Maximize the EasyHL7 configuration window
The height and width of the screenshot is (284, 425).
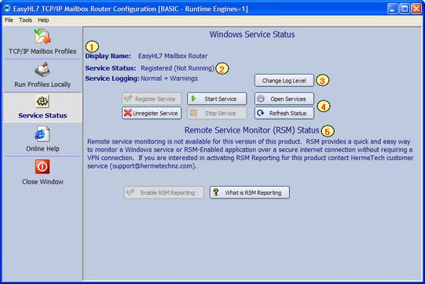coord(405,9)
